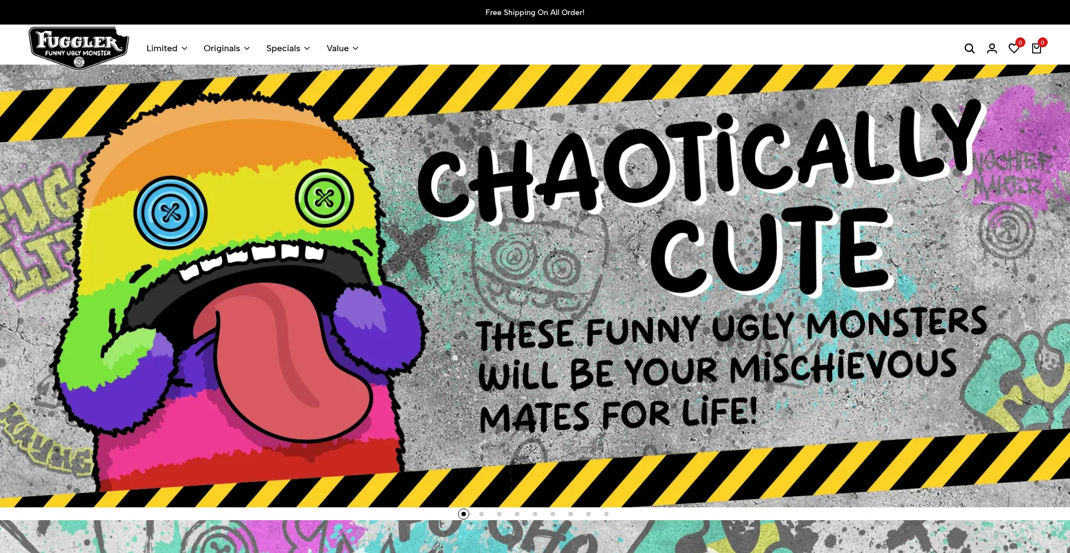1070x553 pixels.
Task: Select the first active carousel dot
Action: point(464,514)
